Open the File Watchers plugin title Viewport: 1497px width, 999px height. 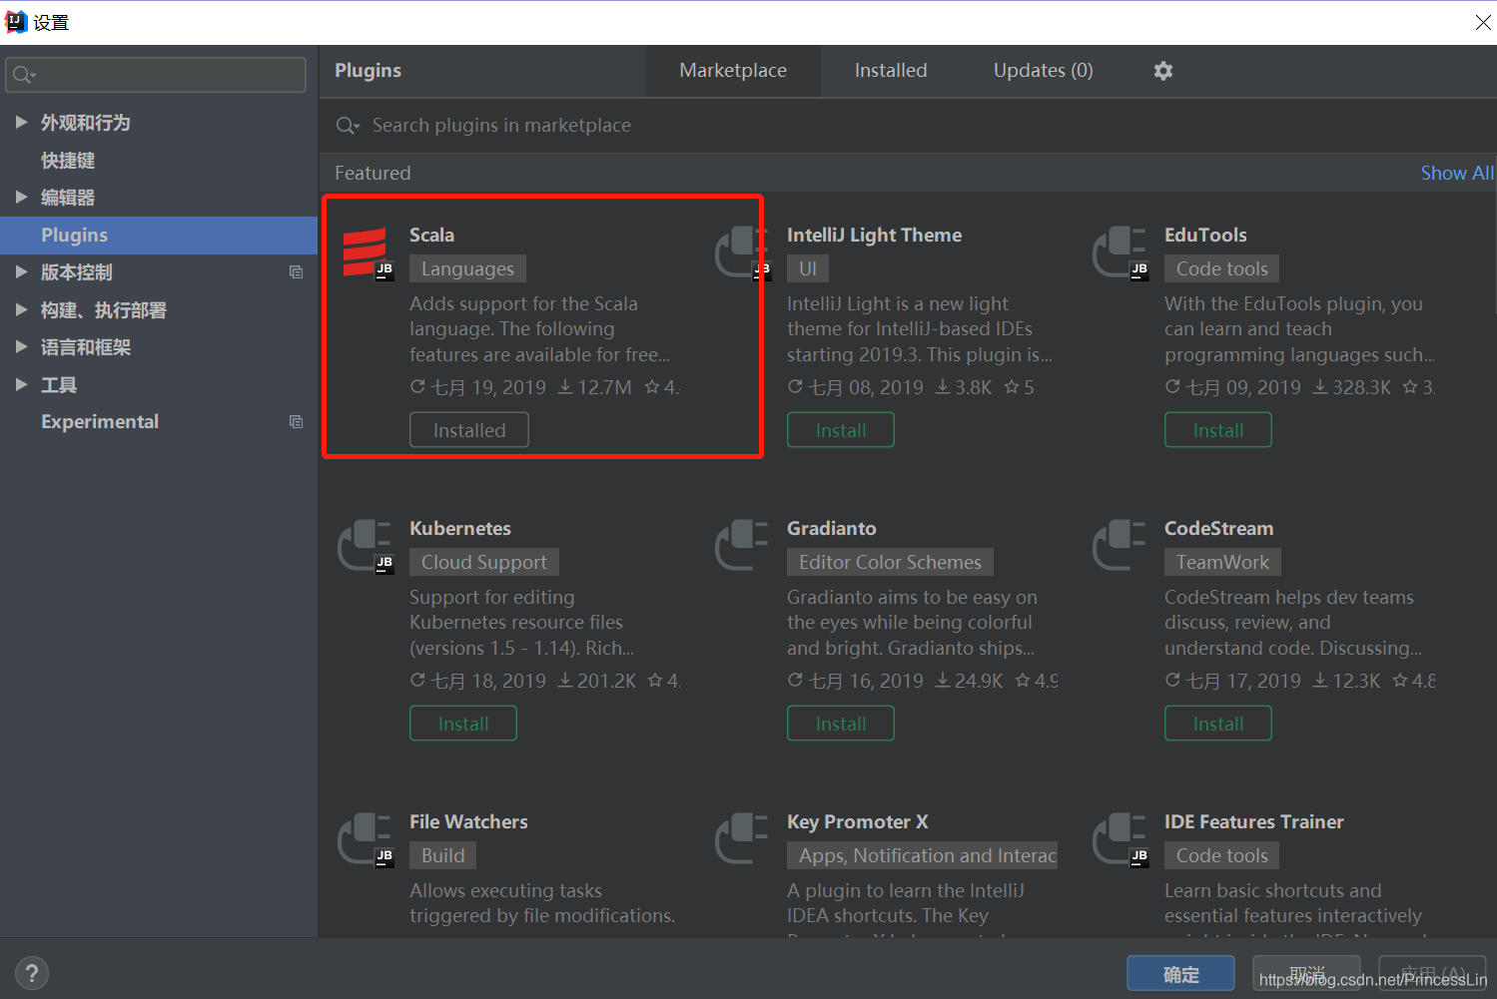[x=468, y=821]
